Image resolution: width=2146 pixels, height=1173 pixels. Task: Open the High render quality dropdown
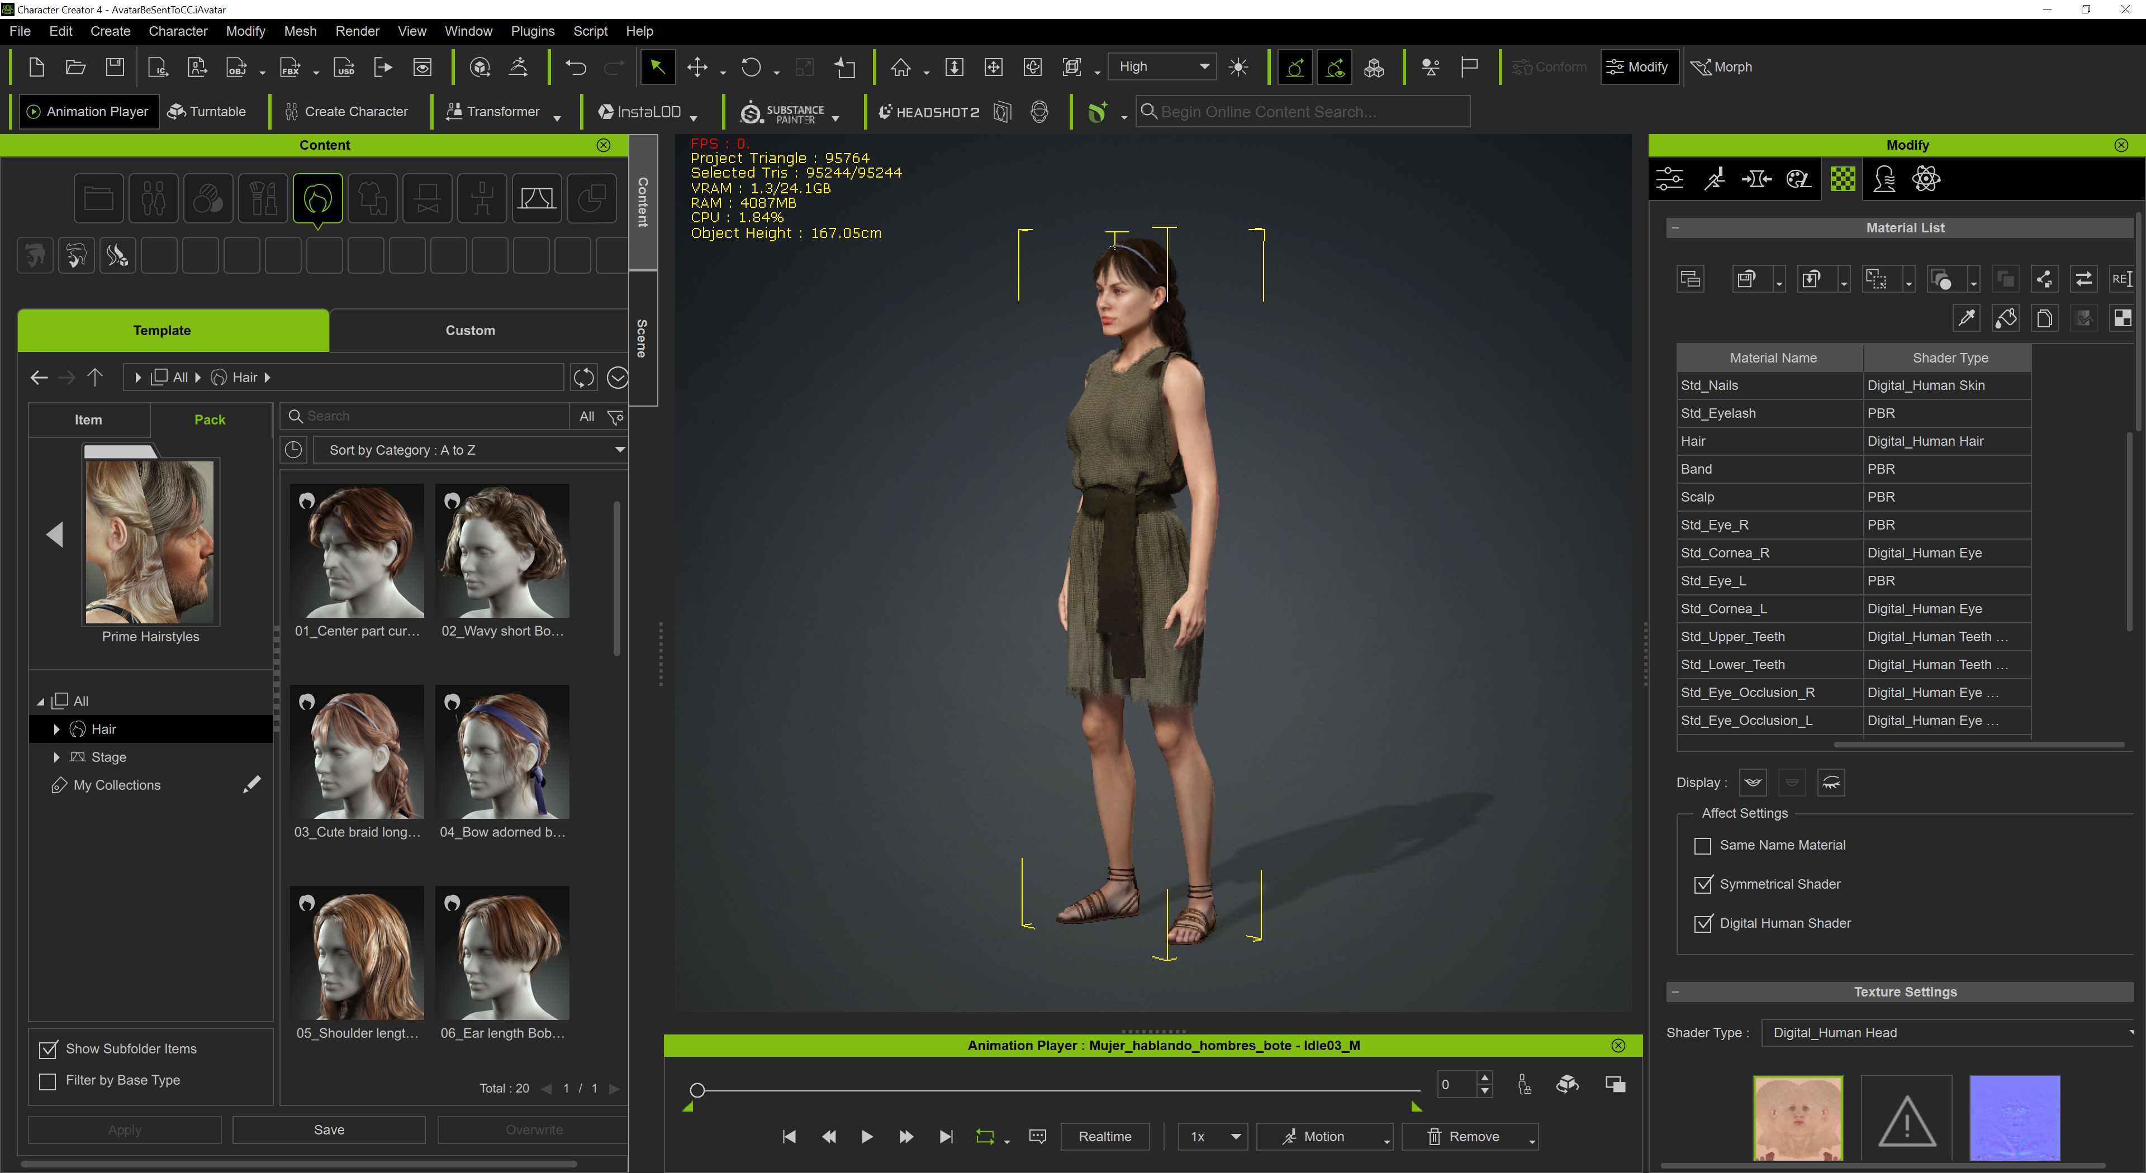(x=1162, y=66)
